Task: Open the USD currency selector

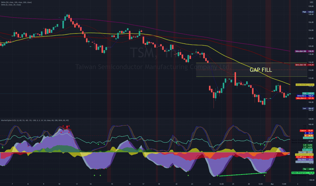Action: click(x=311, y=2)
